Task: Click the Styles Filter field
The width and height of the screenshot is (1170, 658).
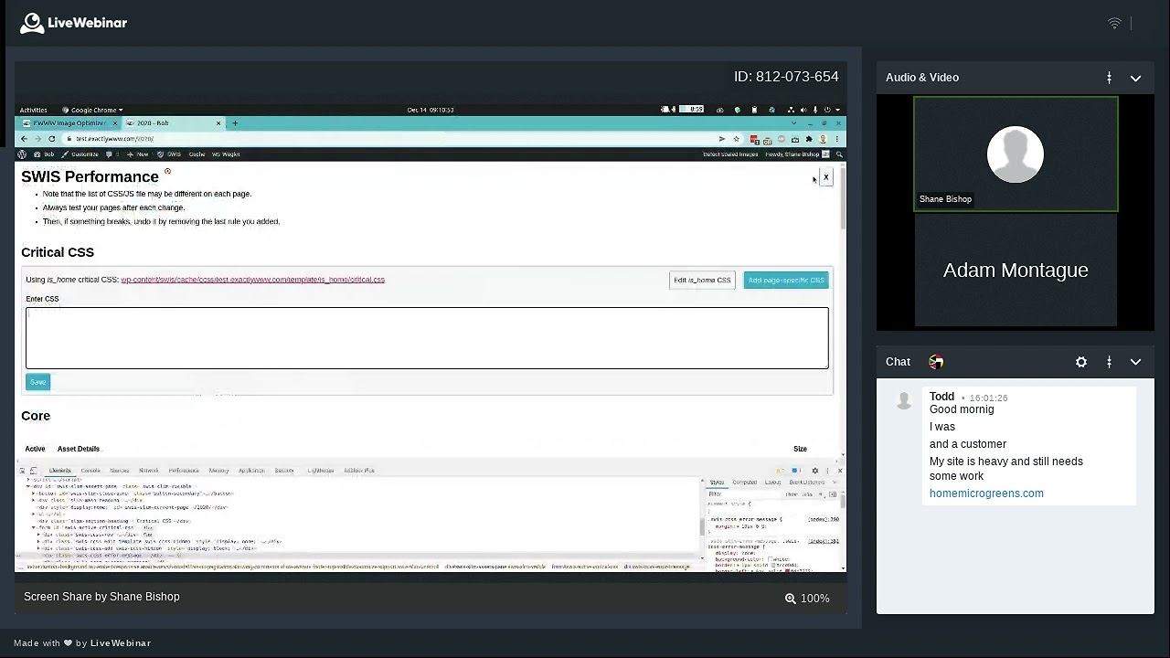Action: pos(745,494)
